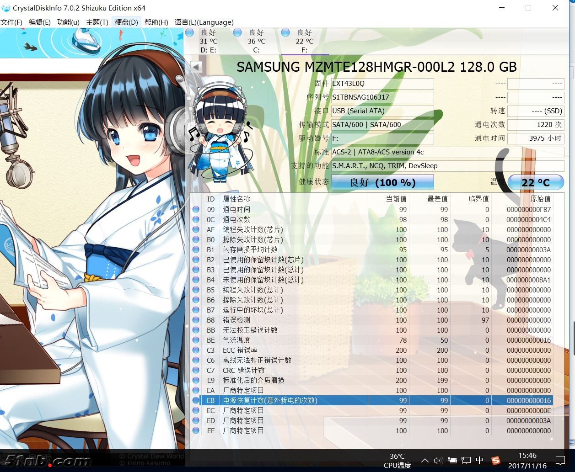This screenshot has height=472, width=575.
Task: Click status icon of row AF 编程失败计数(芯片)
Action: click(x=196, y=229)
